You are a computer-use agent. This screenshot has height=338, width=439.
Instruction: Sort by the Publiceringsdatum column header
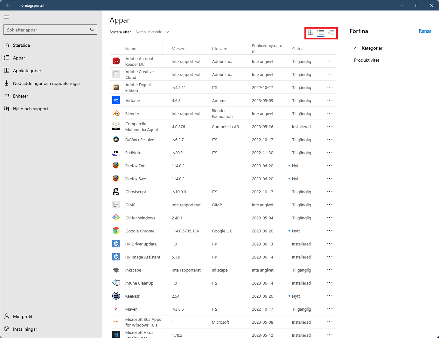point(267,48)
